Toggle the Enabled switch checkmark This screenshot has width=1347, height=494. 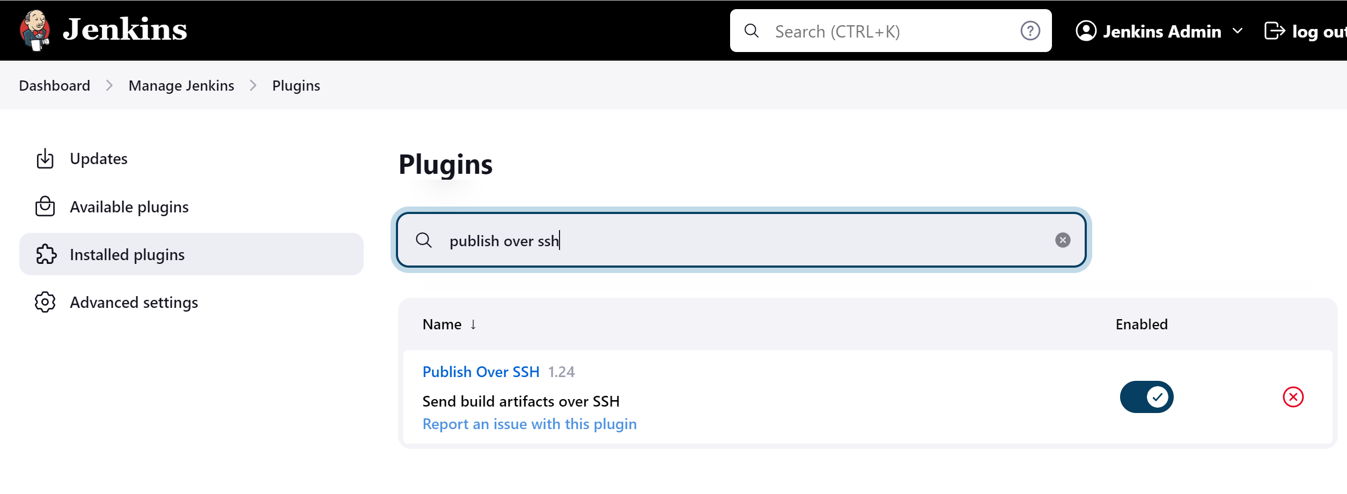[x=1157, y=396]
